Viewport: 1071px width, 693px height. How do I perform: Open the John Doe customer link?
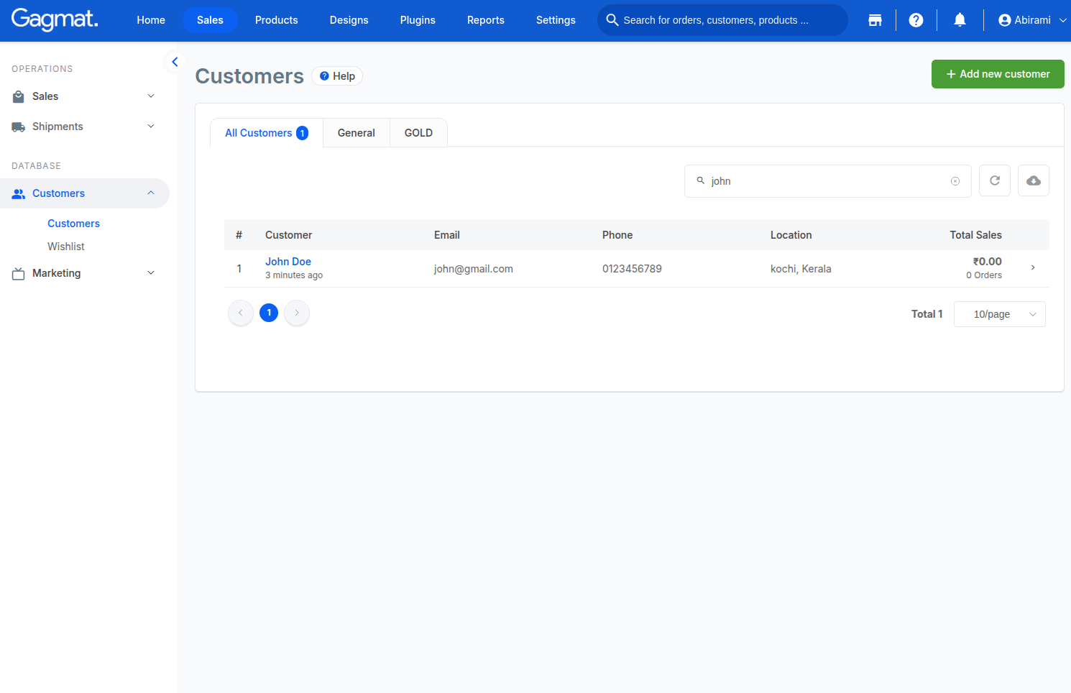(288, 262)
